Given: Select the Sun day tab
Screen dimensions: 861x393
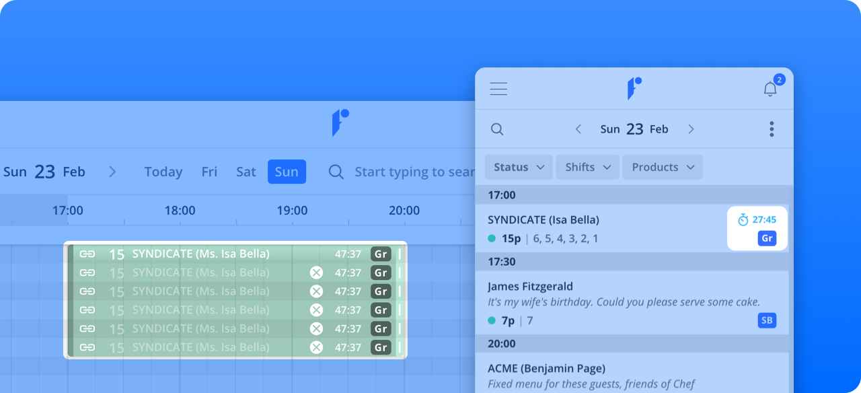Looking at the screenshot, I should pos(287,172).
